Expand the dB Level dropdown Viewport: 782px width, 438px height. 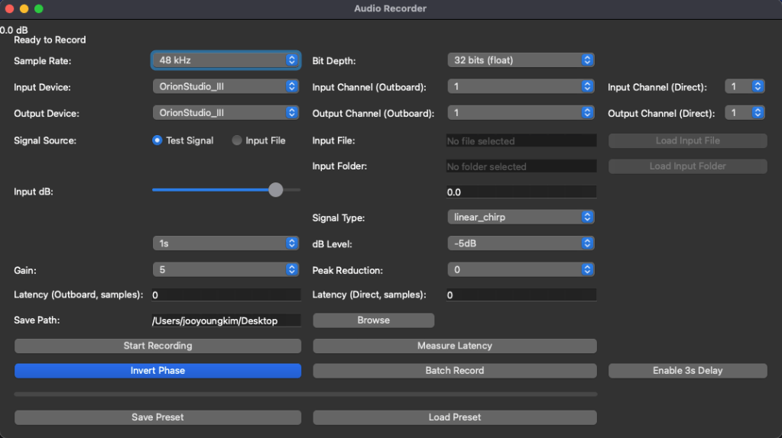[520, 243]
